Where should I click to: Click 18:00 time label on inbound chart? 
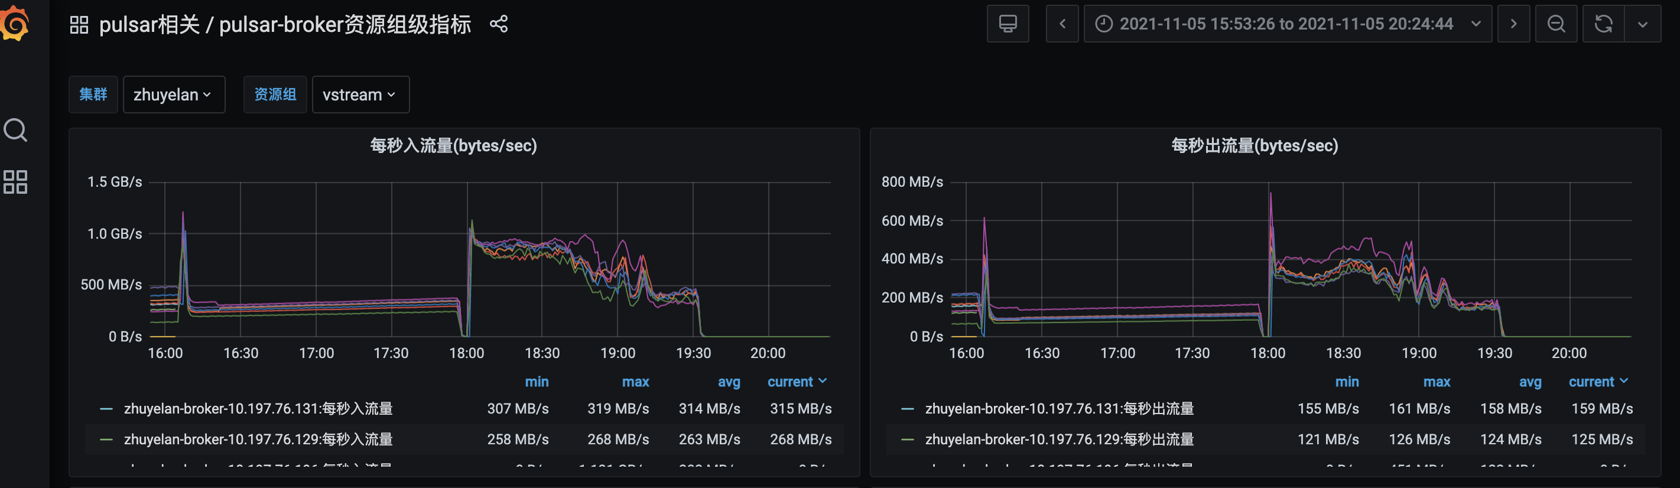tap(466, 353)
